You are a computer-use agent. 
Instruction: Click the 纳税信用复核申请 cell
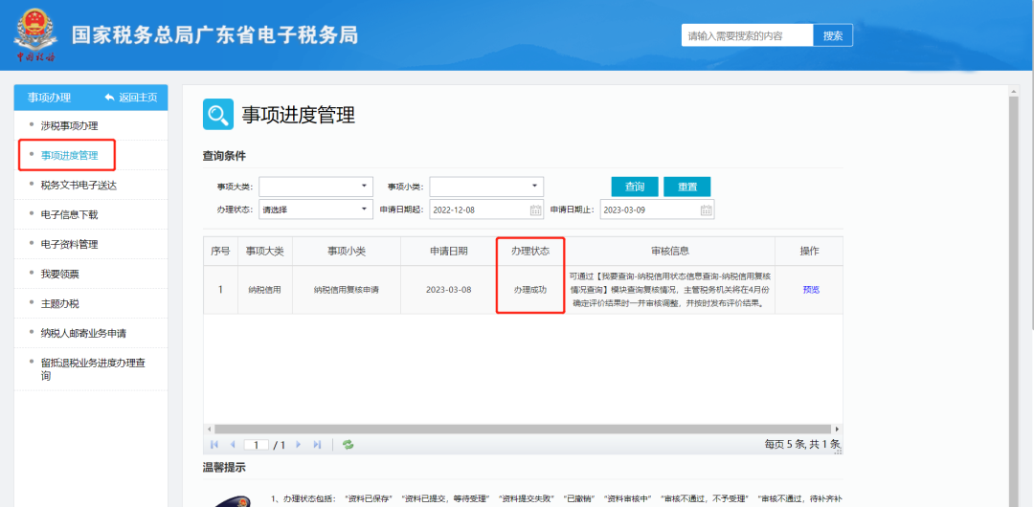[x=347, y=290]
